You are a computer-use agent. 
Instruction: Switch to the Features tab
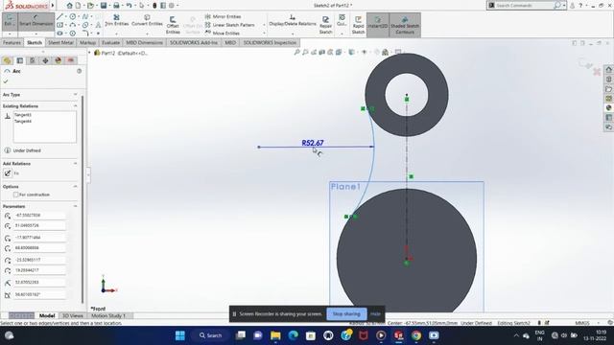12,42
